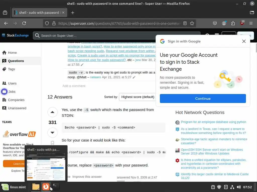Open unified equation for ellipses question
The image size is (257, 192).
214,164
